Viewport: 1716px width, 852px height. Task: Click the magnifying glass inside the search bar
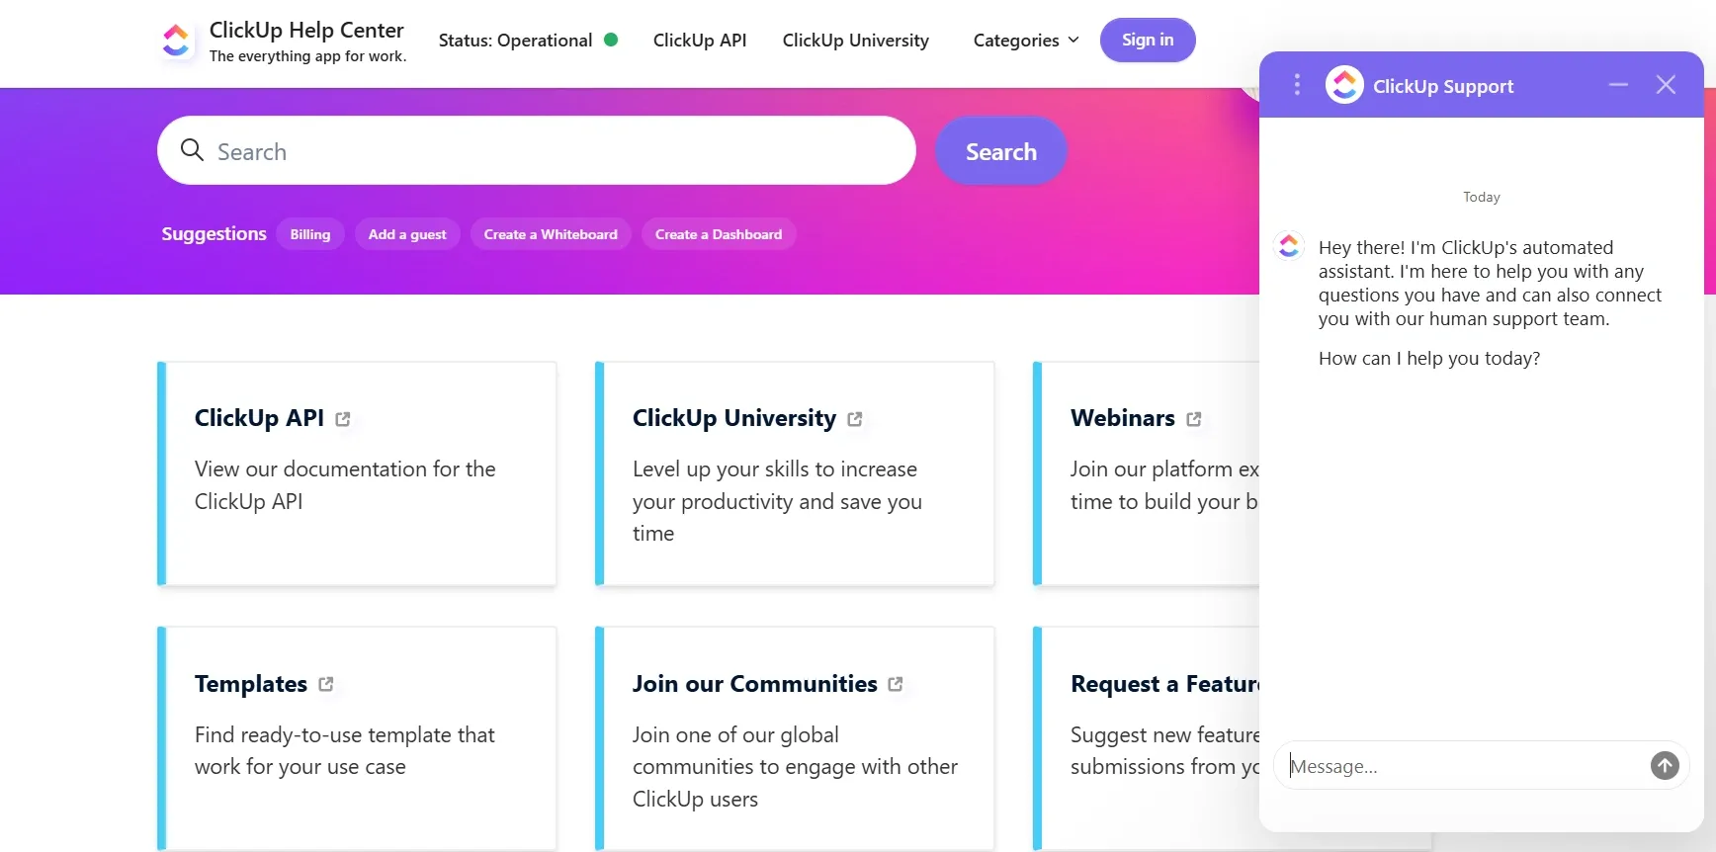coord(192,150)
